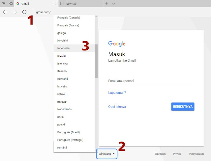Select Nederlands language

[74, 109]
